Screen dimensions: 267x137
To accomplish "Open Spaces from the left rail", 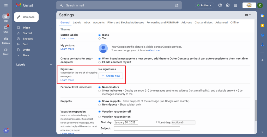I will (x=6, y=39).
